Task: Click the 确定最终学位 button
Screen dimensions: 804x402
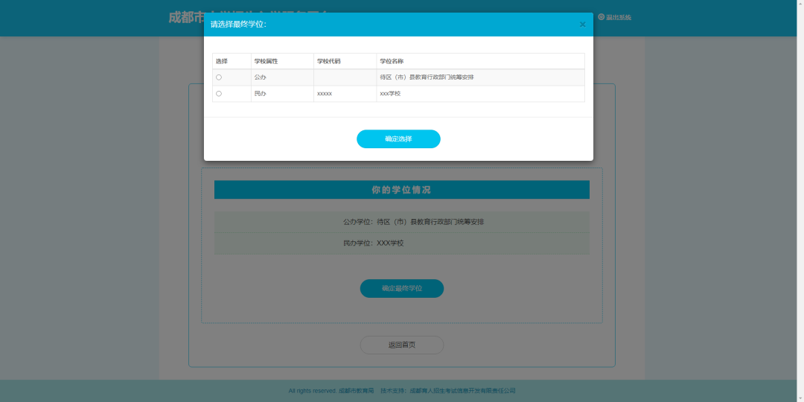Action: pyautogui.click(x=401, y=288)
